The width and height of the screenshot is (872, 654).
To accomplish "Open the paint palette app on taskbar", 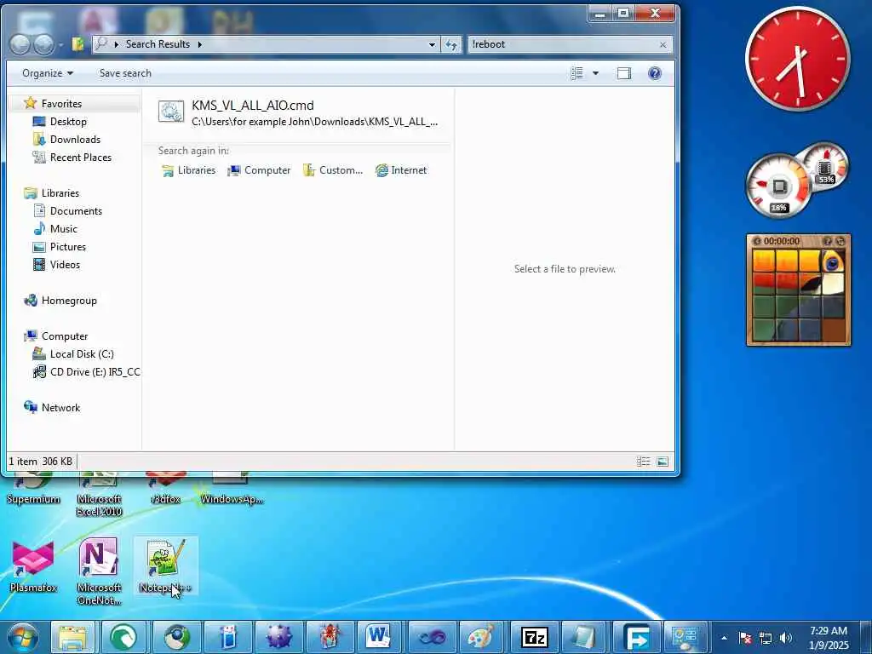I will [x=482, y=637].
